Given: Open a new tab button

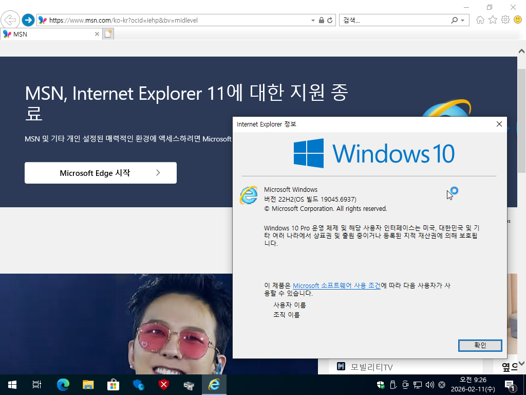Looking at the screenshot, I should 108,34.
